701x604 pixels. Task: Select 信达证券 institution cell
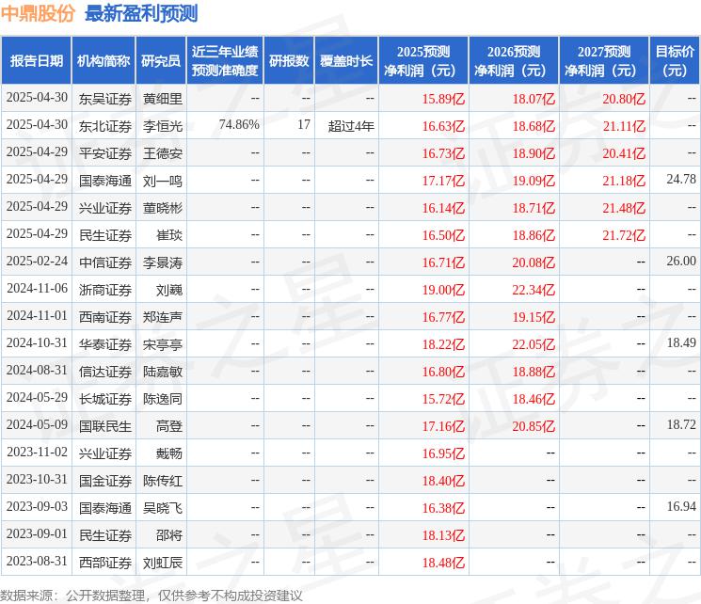click(x=105, y=372)
